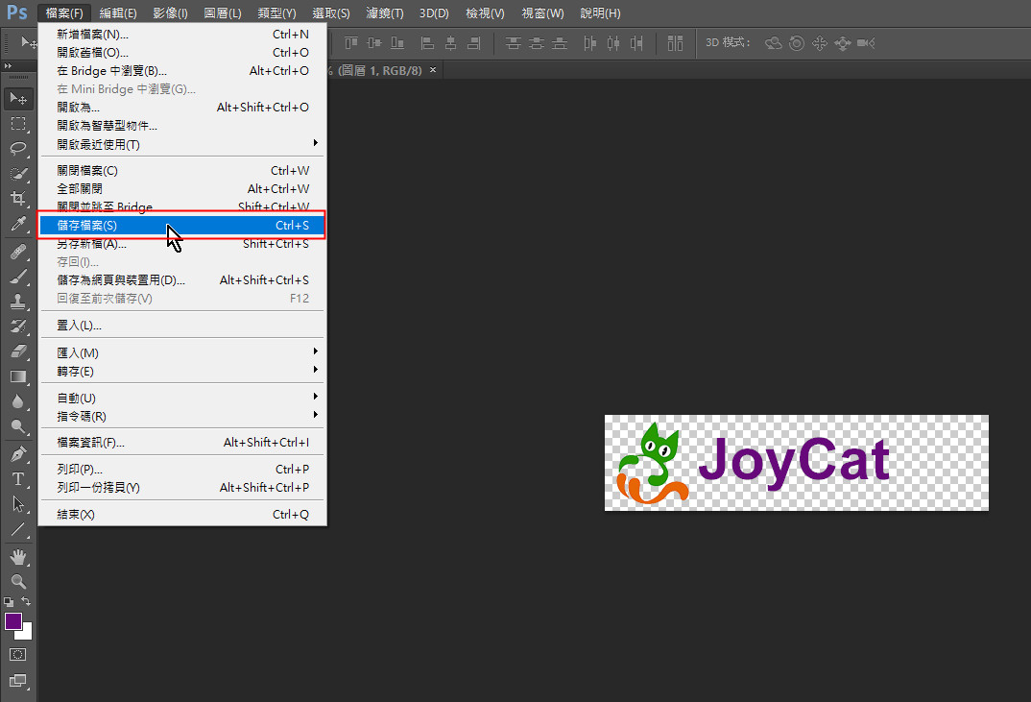The width and height of the screenshot is (1031, 702).
Task: Choose 開啟舊檔(O)... menu item
Action: tap(182, 53)
